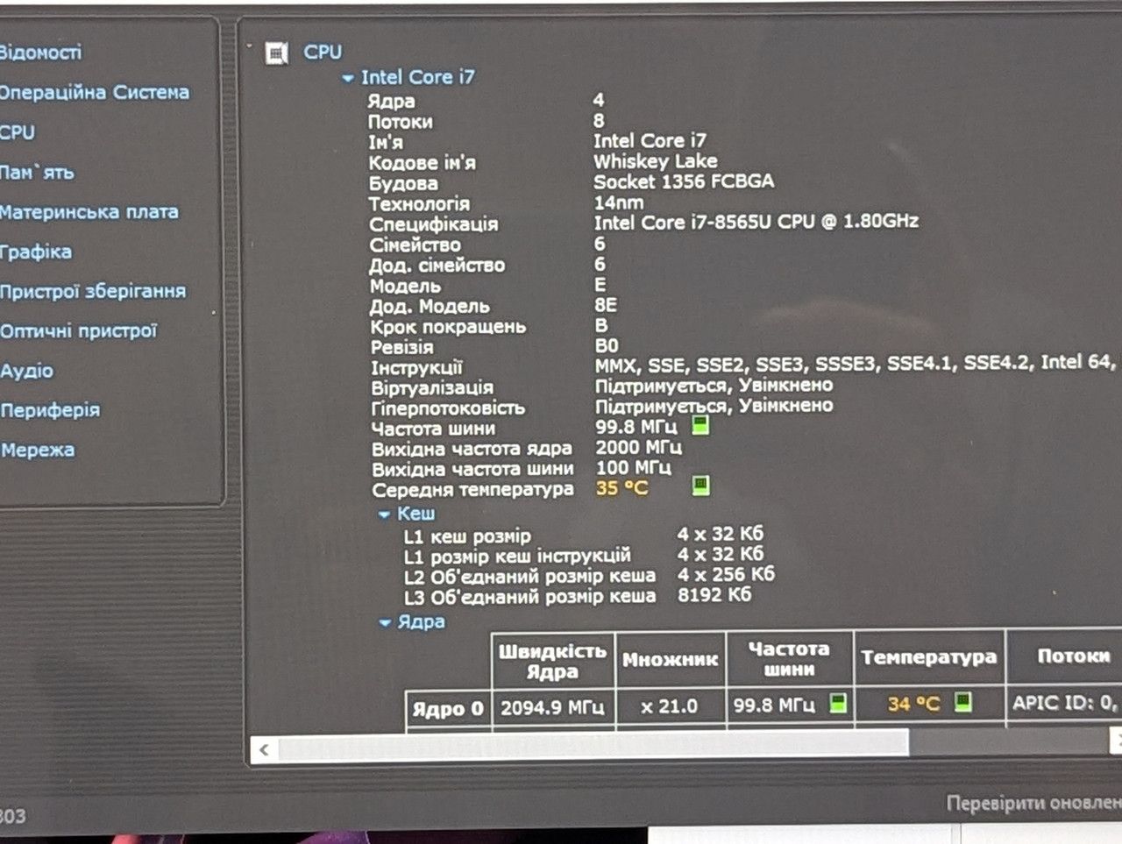1122x844 pixels.
Task: Click the Потоки label above Ім'я
Action: [x=400, y=122]
